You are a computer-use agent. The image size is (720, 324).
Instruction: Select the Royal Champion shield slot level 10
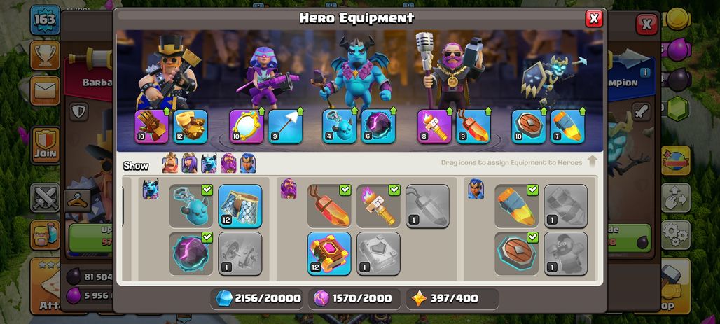click(x=529, y=127)
